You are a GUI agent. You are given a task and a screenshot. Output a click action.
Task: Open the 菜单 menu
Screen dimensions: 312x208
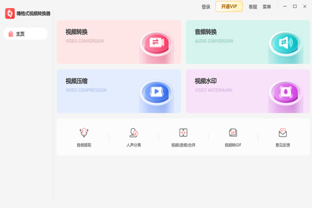click(267, 7)
